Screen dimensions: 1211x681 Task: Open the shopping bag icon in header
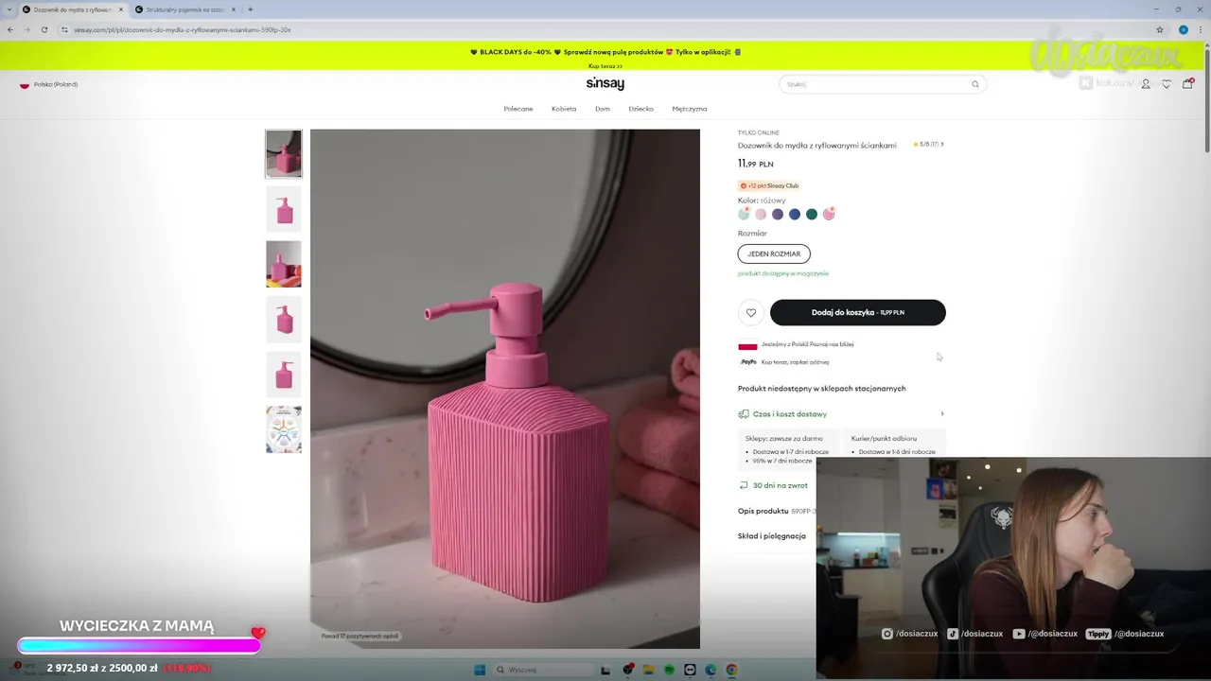[x=1187, y=83]
